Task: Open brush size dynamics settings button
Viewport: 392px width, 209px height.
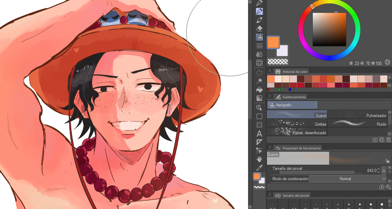Action: (x=384, y=171)
